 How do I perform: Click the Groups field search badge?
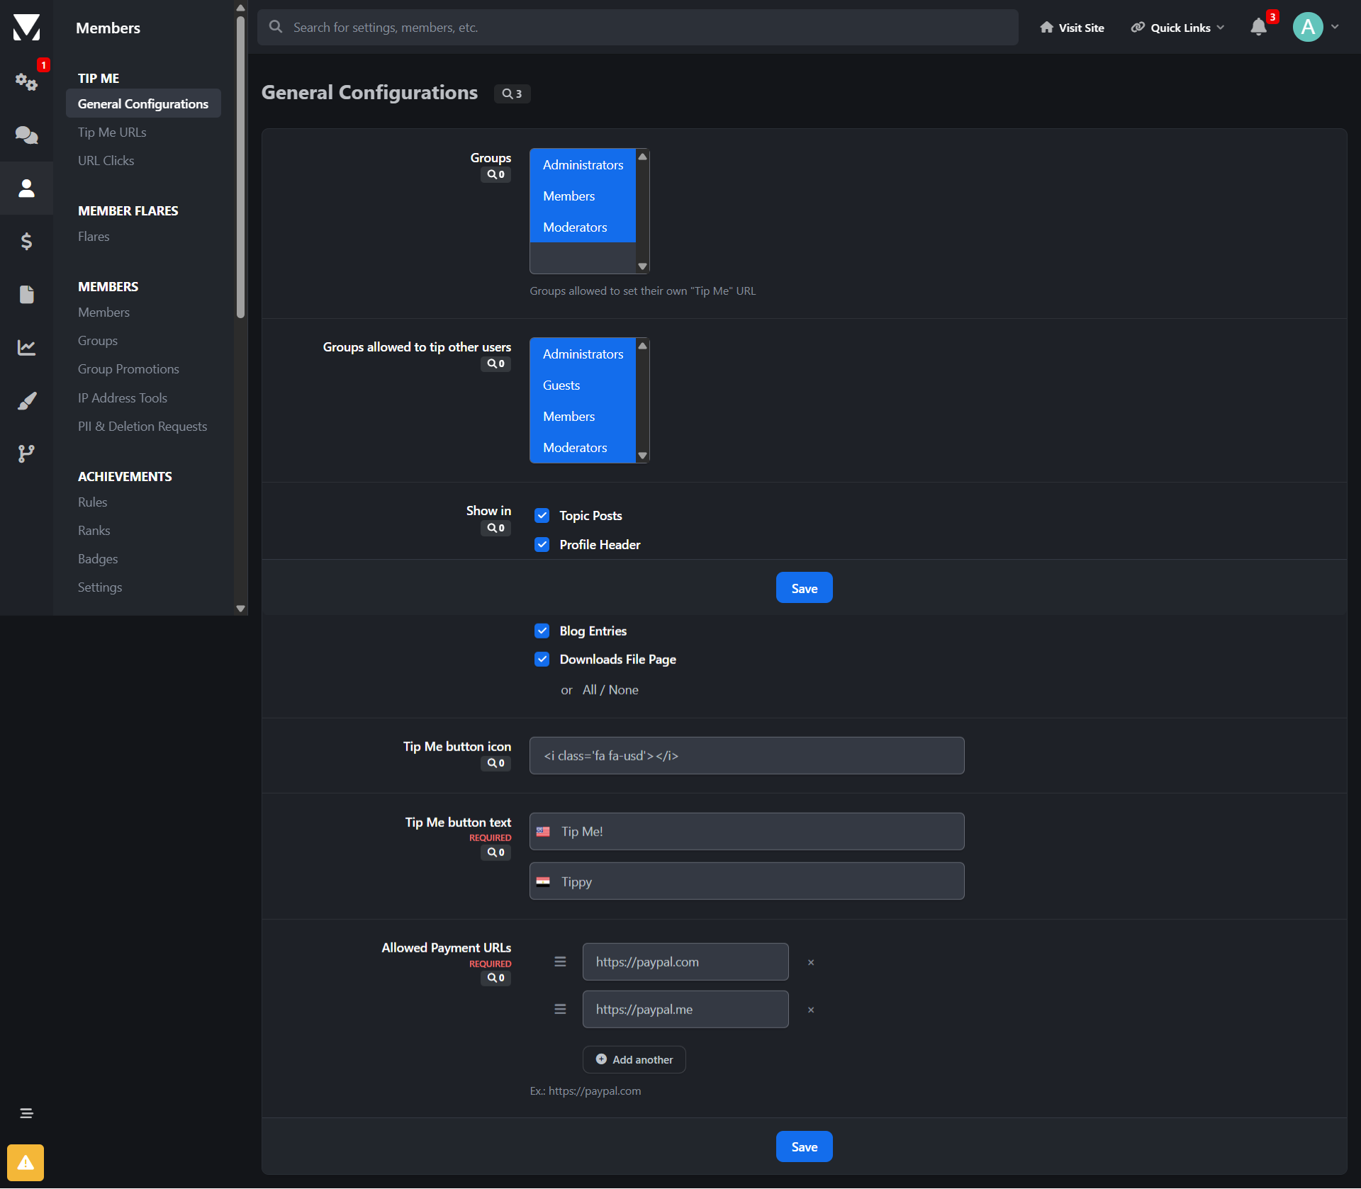[495, 174]
